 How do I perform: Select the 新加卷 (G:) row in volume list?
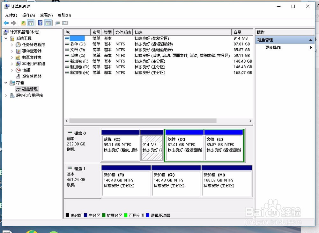(x=158, y=67)
